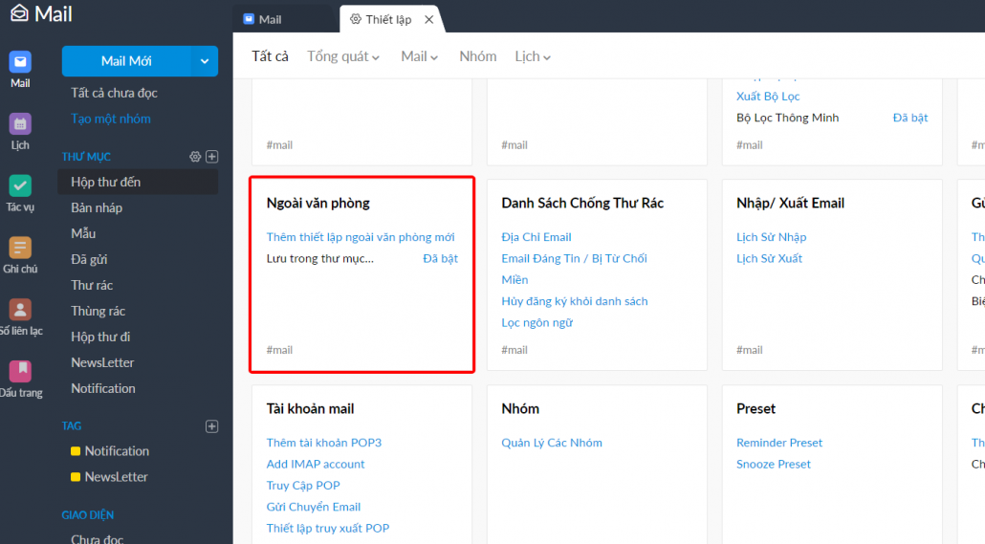Toggle Đã bật for Bộ Lọc Thông Minh
This screenshot has height=544, width=985.
click(910, 118)
